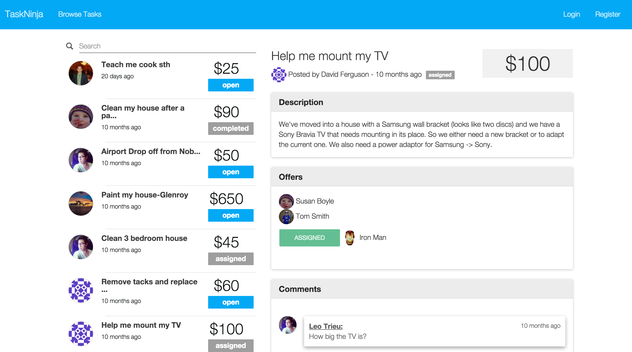
Task: Open the Clean 3 bedroom house task
Action: click(x=144, y=238)
